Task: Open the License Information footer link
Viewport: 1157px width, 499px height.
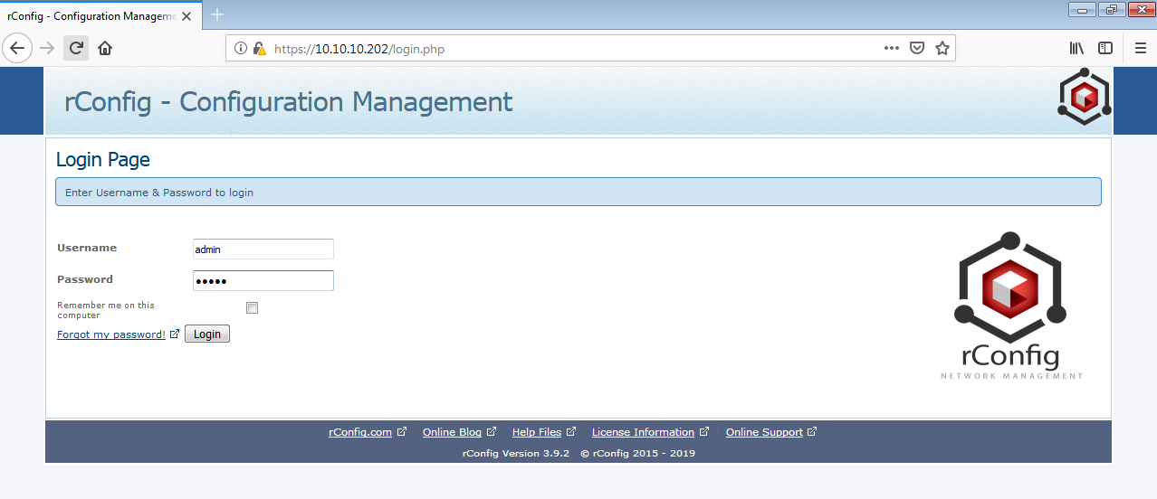Action: 643,432
